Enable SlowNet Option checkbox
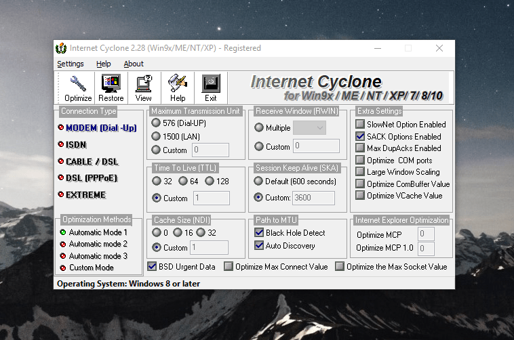Viewport: 514px width, 340px height. click(360, 124)
